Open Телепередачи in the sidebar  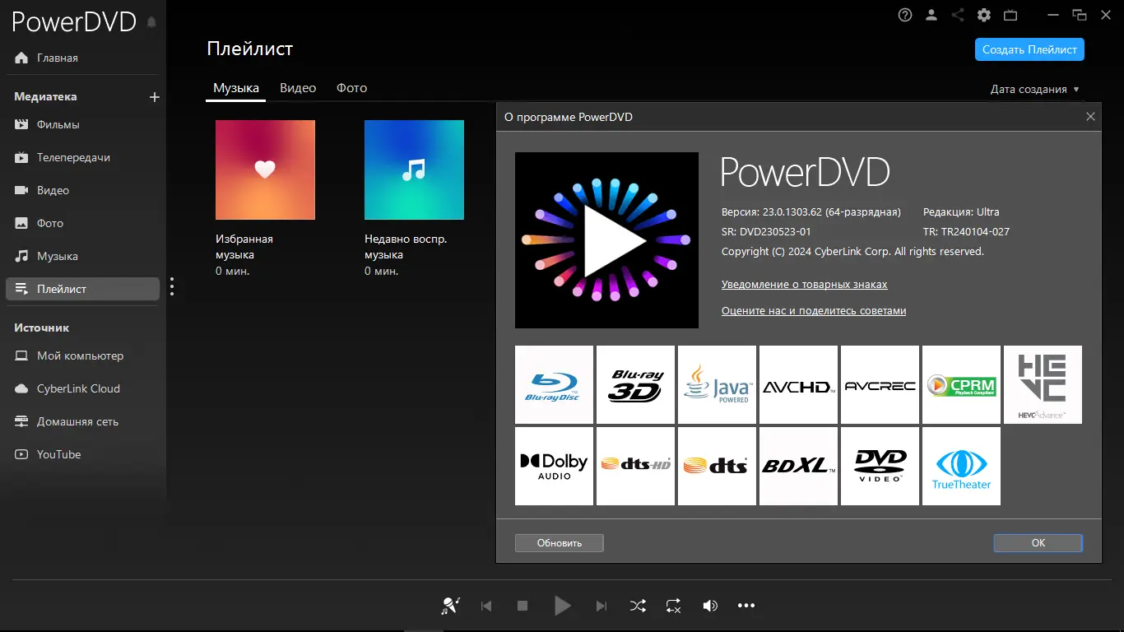82,158
